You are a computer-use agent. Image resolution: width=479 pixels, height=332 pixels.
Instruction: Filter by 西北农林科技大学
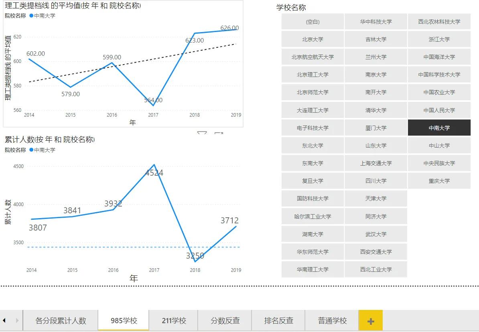tap(439, 22)
